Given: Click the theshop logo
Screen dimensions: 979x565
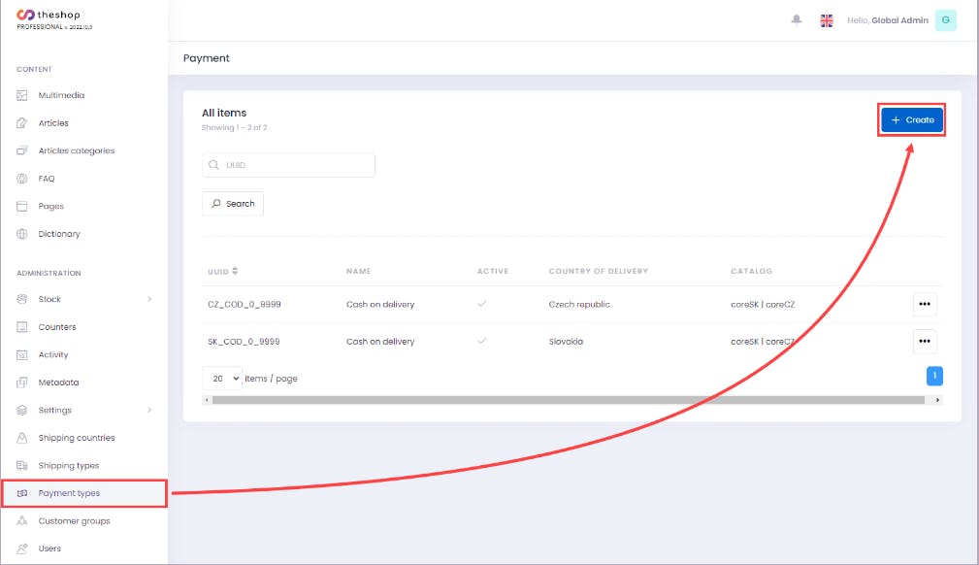Looking at the screenshot, I should [x=49, y=15].
